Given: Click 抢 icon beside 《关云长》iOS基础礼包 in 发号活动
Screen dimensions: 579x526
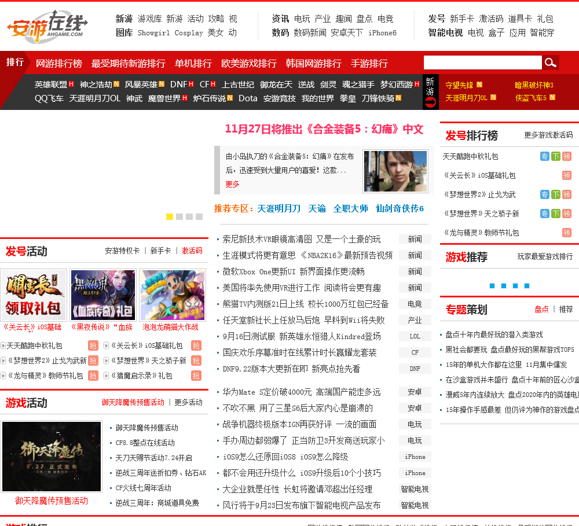Looking at the screenshot, I should pos(196,345).
